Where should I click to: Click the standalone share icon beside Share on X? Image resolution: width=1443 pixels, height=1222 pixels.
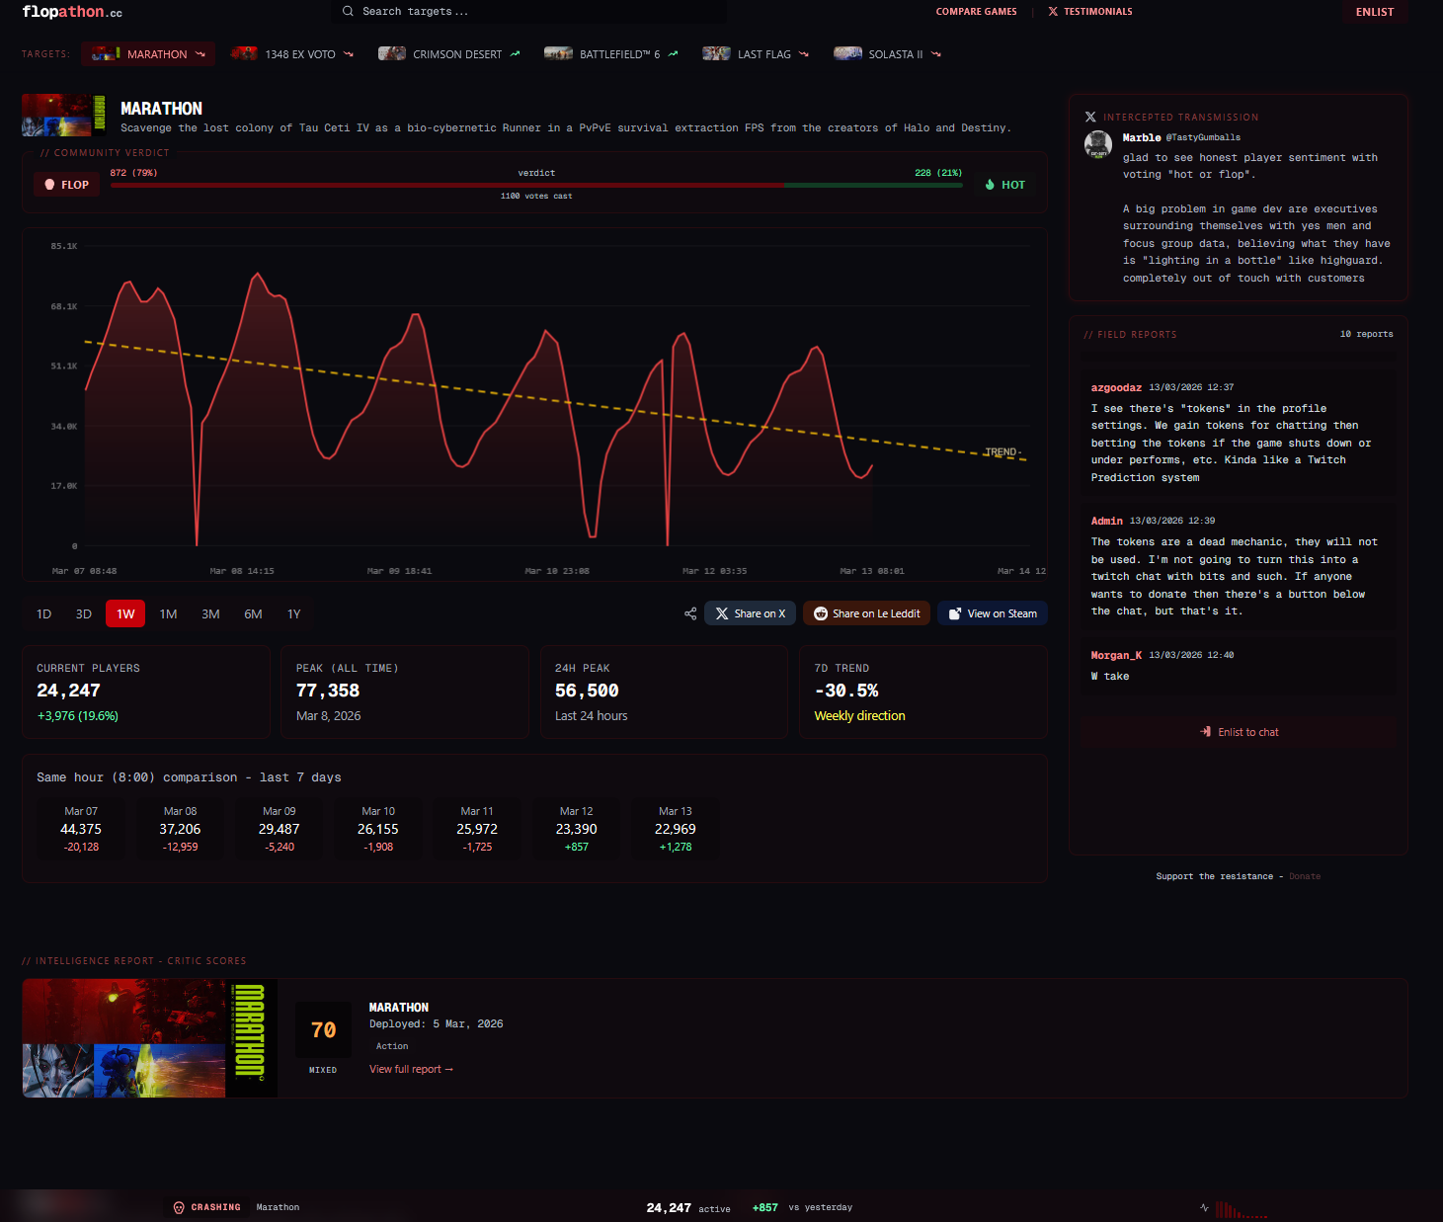(x=690, y=613)
